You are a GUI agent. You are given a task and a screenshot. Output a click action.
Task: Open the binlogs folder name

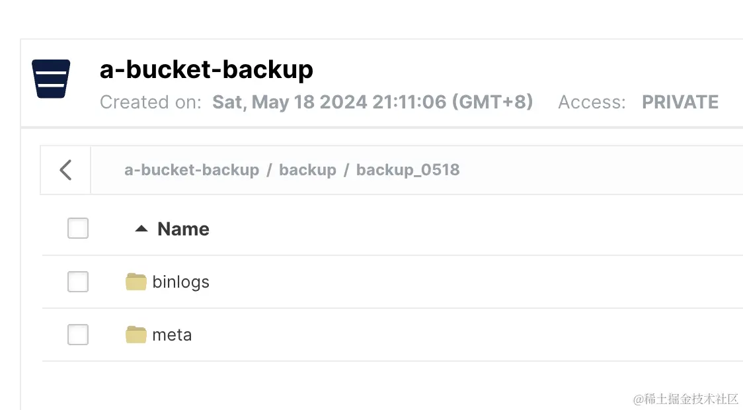coord(180,282)
